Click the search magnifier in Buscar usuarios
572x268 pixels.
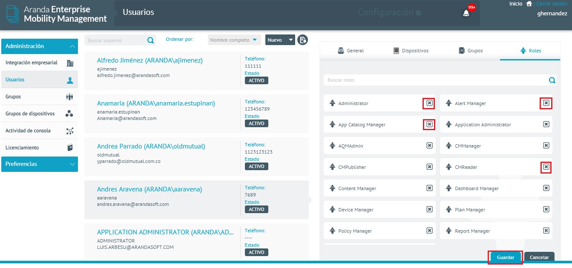tap(150, 40)
